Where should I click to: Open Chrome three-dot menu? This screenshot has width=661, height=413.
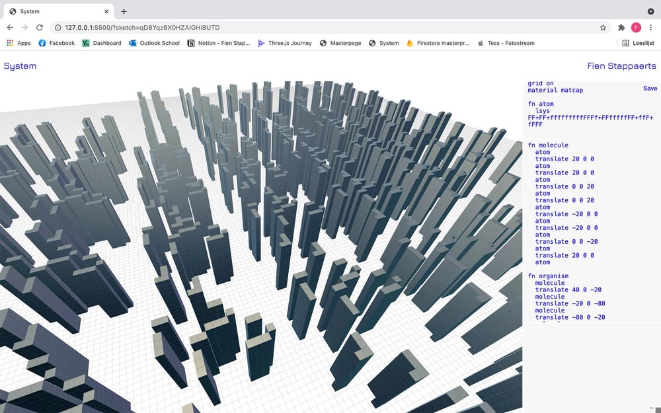point(651,27)
